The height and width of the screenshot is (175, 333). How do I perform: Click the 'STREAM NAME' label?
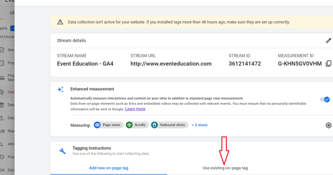(72, 56)
